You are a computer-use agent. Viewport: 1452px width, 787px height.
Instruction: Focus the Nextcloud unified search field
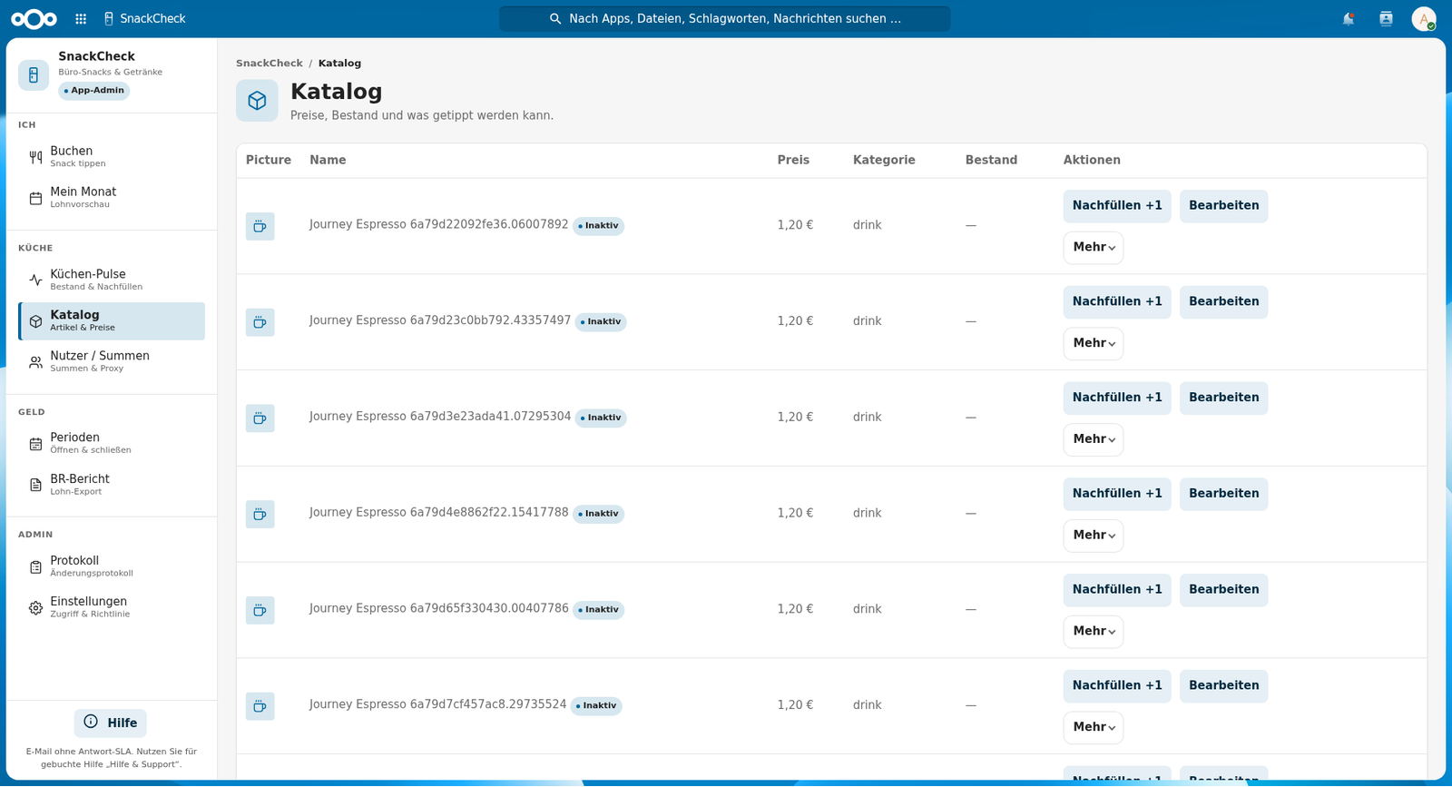coord(725,19)
